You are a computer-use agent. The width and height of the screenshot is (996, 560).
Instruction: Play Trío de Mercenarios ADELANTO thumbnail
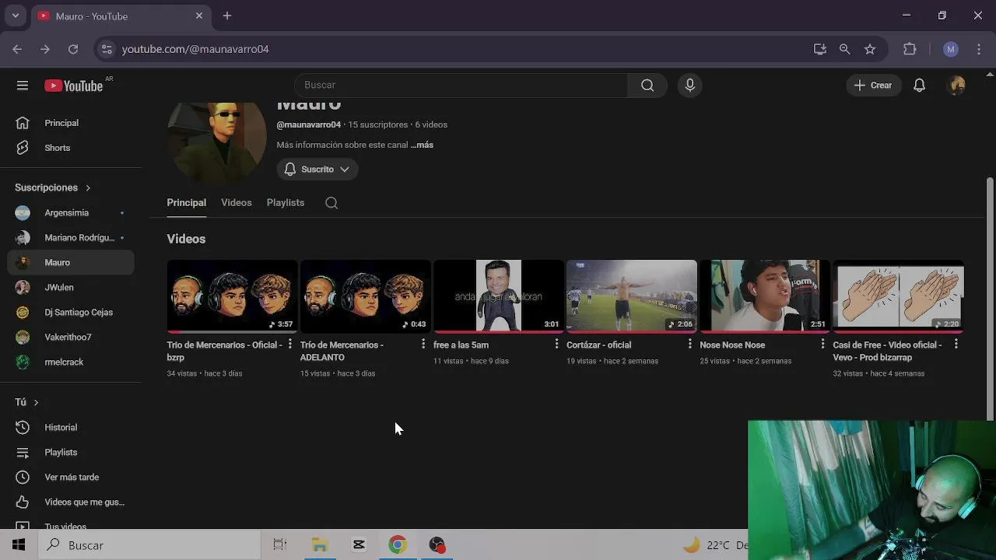click(x=365, y=296)
